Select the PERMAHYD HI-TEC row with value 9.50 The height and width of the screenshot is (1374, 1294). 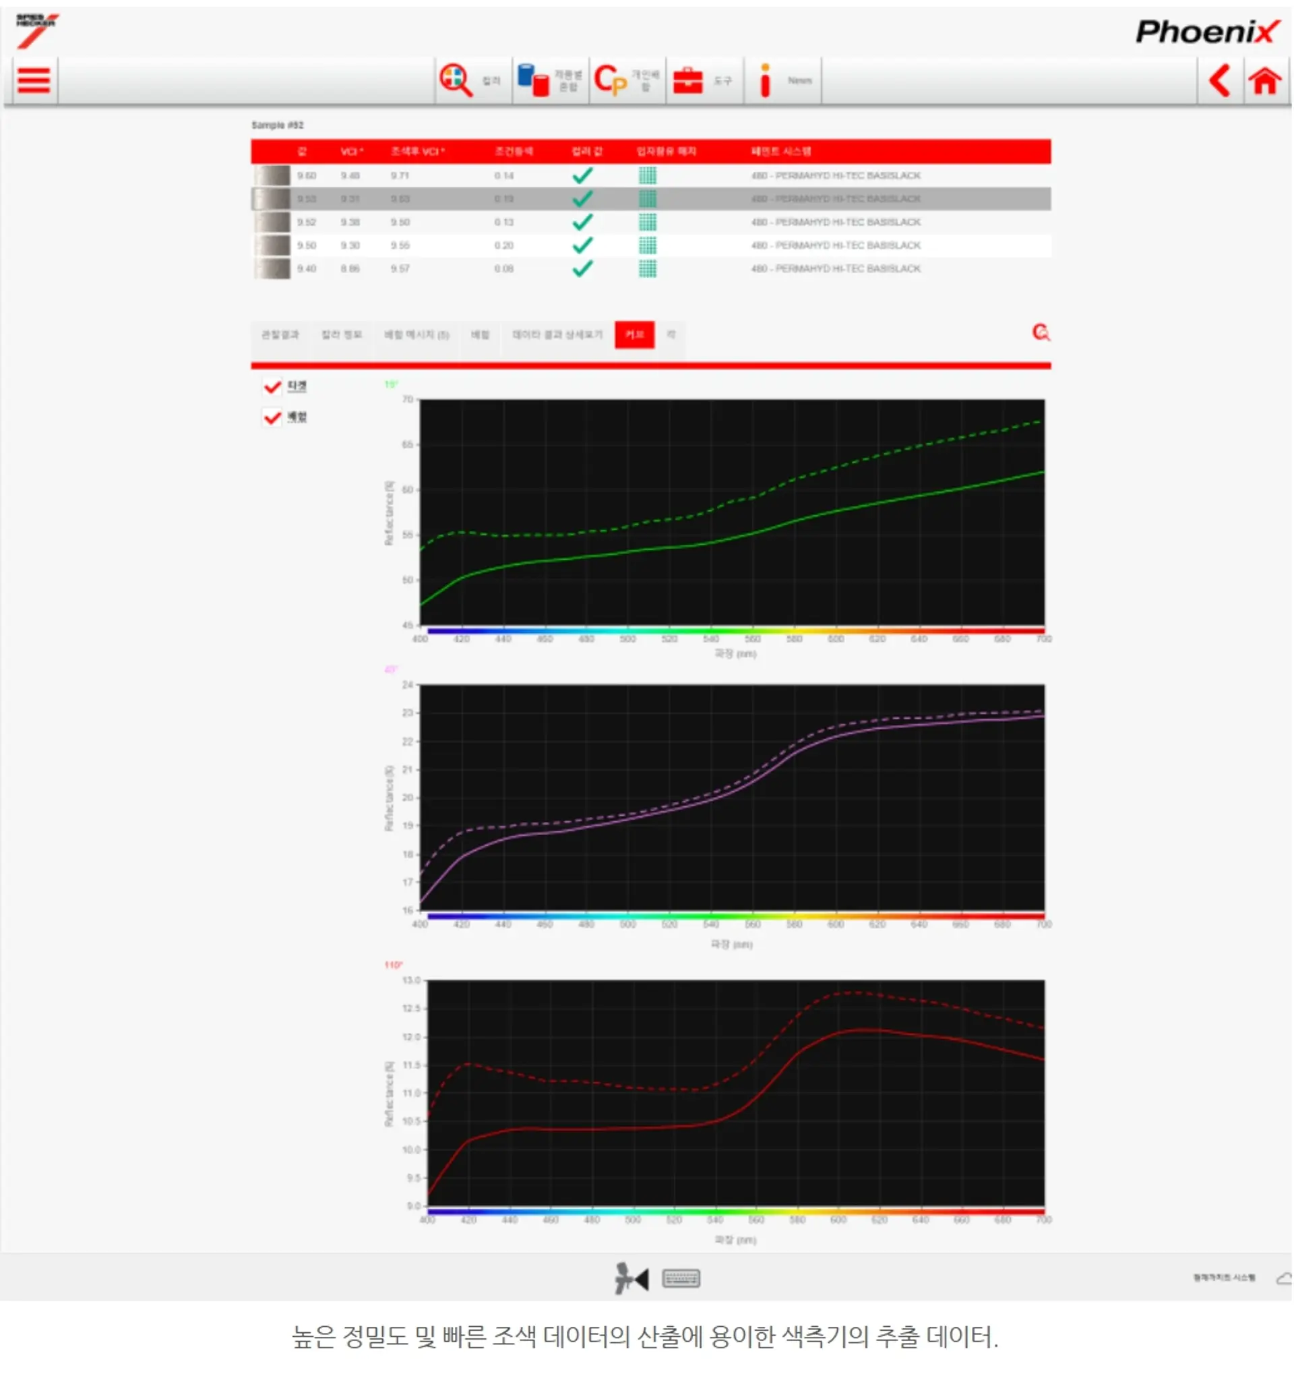[650, 245]
